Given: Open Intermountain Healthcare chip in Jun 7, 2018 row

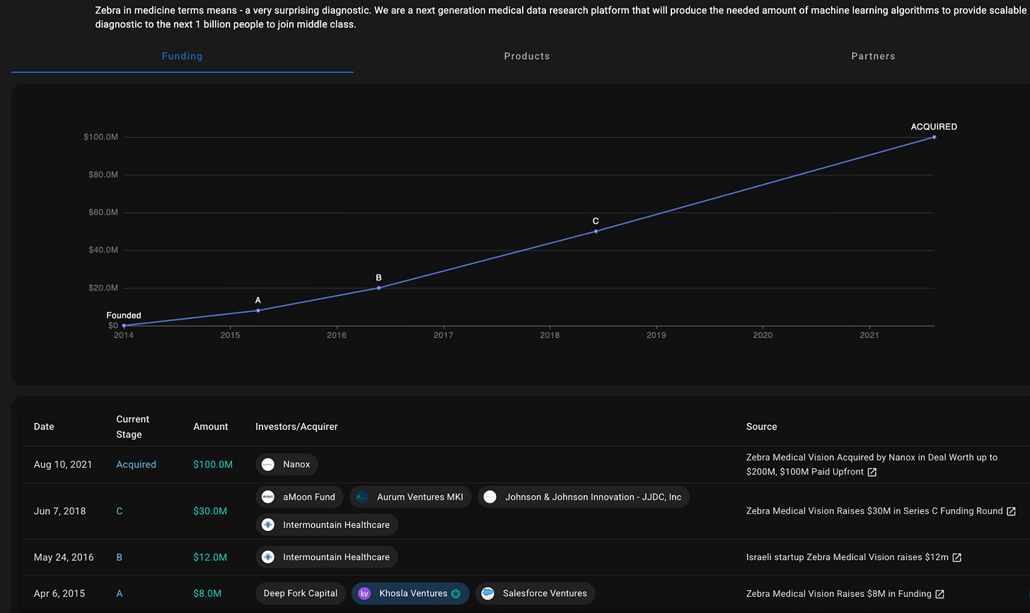Looking at the screenshot, I should pyautogui.click(x=327, y=525).
